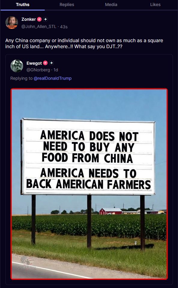178x288 pixels.
Task: Click the Zonker display name
Action: click(29, 19)
